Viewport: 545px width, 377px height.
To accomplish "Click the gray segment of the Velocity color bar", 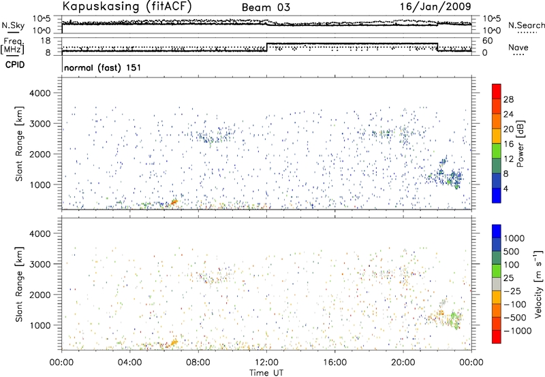I will point(497,284).
